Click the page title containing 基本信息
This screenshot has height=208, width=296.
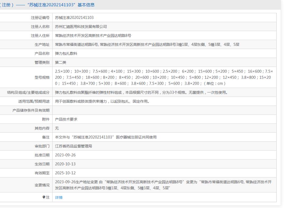(x=48, y=5)
